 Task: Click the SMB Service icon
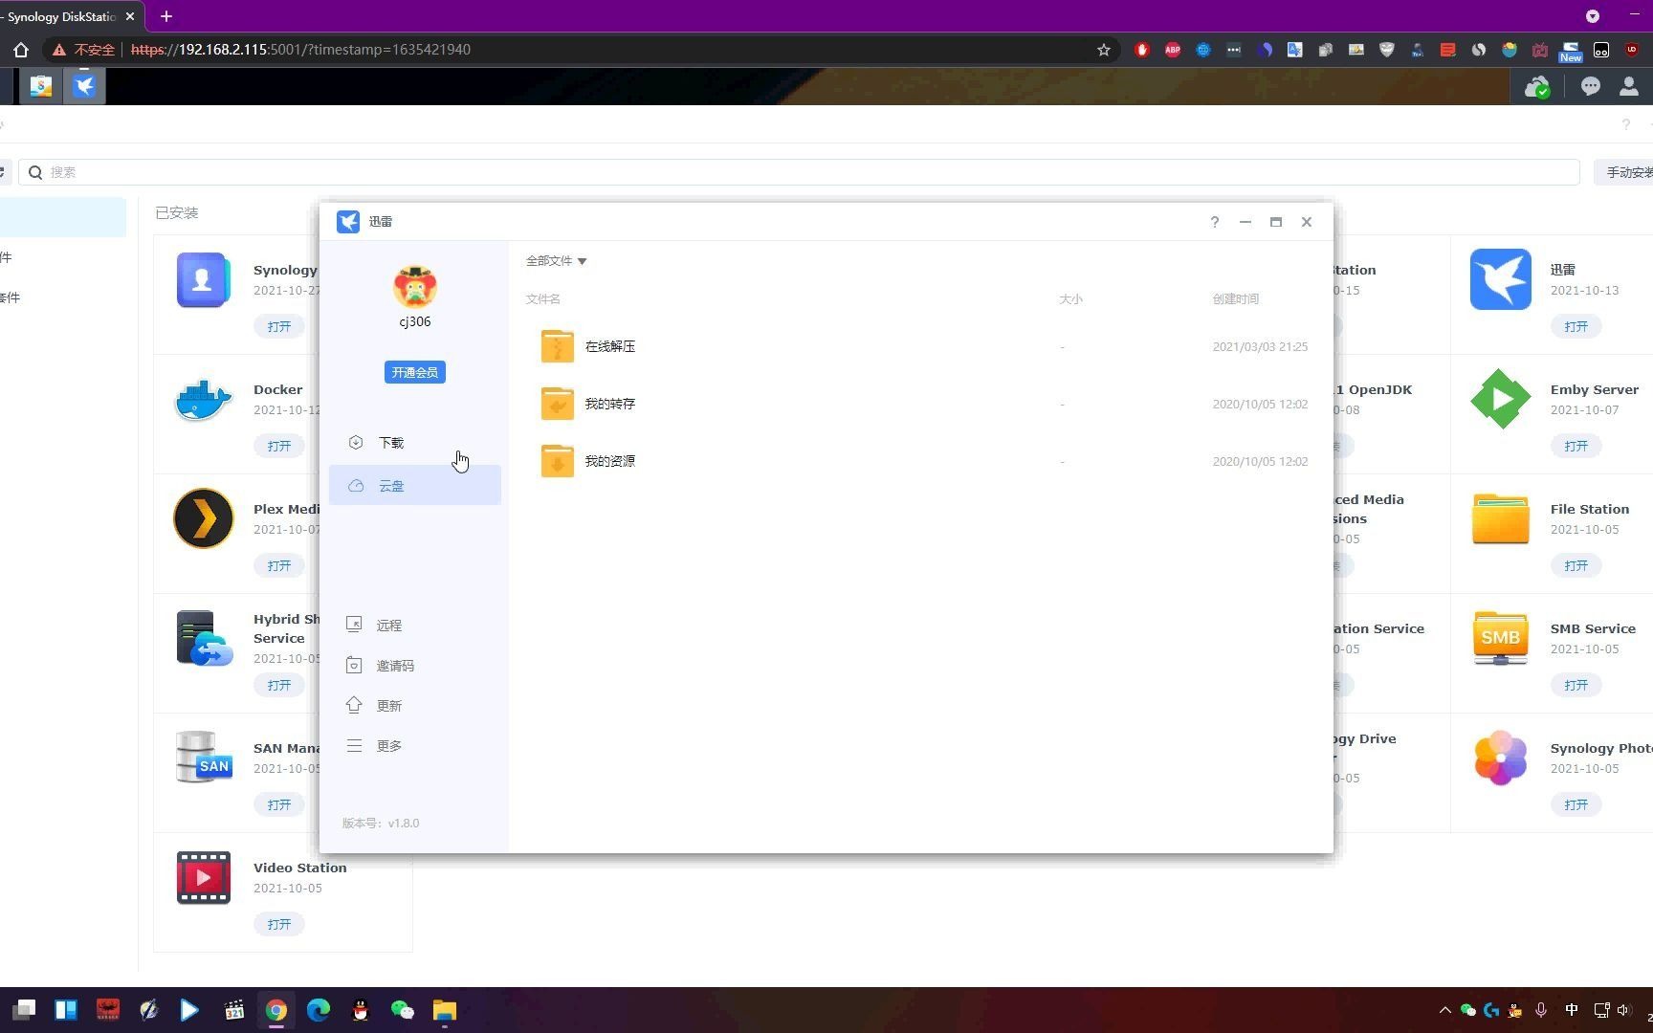1500,638
